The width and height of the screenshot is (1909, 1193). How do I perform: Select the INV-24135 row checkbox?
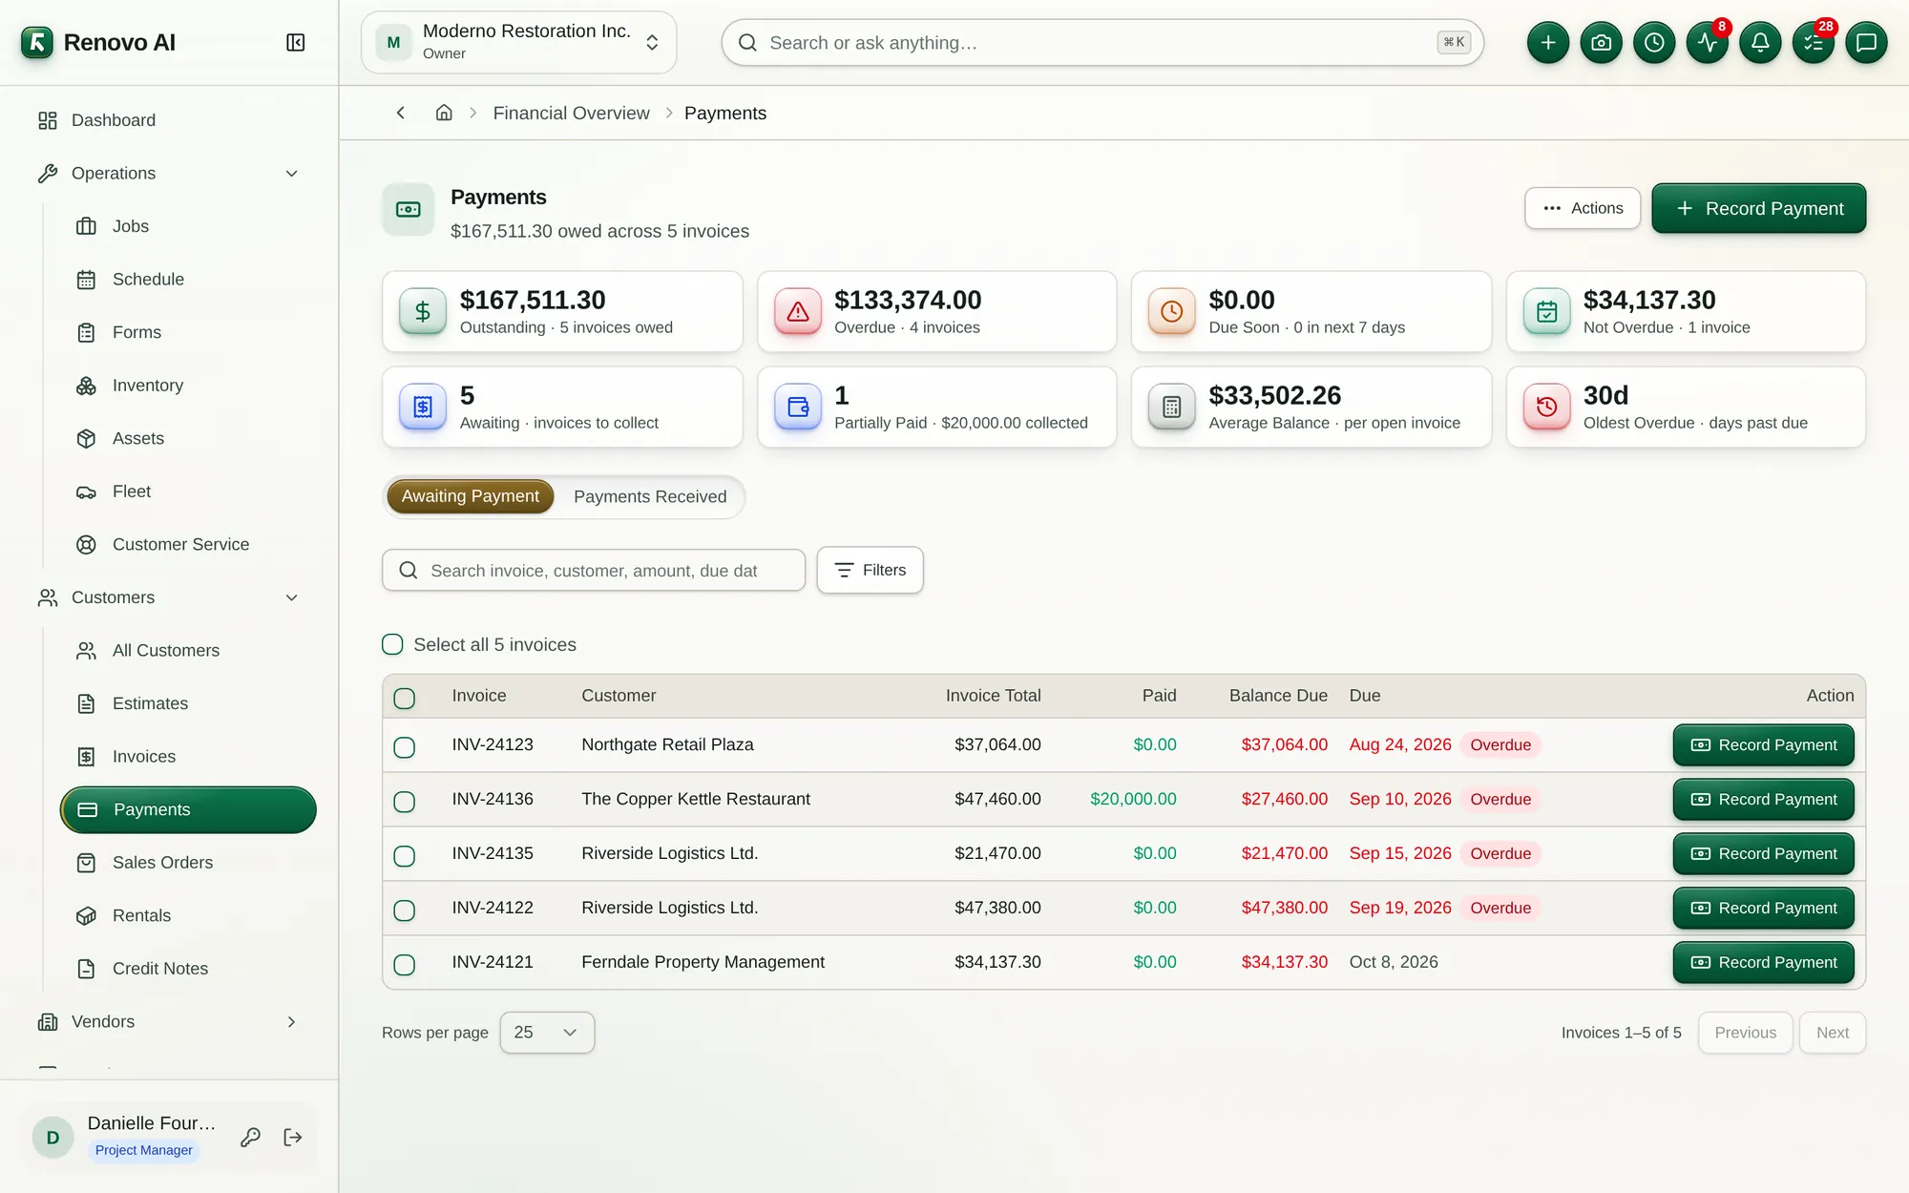[405, 855]
